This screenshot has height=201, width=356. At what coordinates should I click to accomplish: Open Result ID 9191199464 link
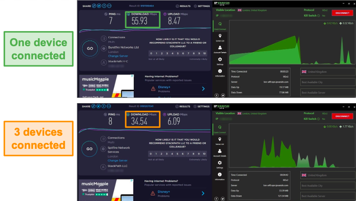pos(147,6)
